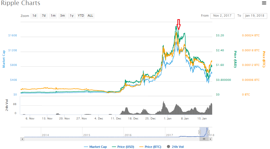Set zoom range to YTD
This screenshot has width=270, height=149.
(x=81, y=16)
